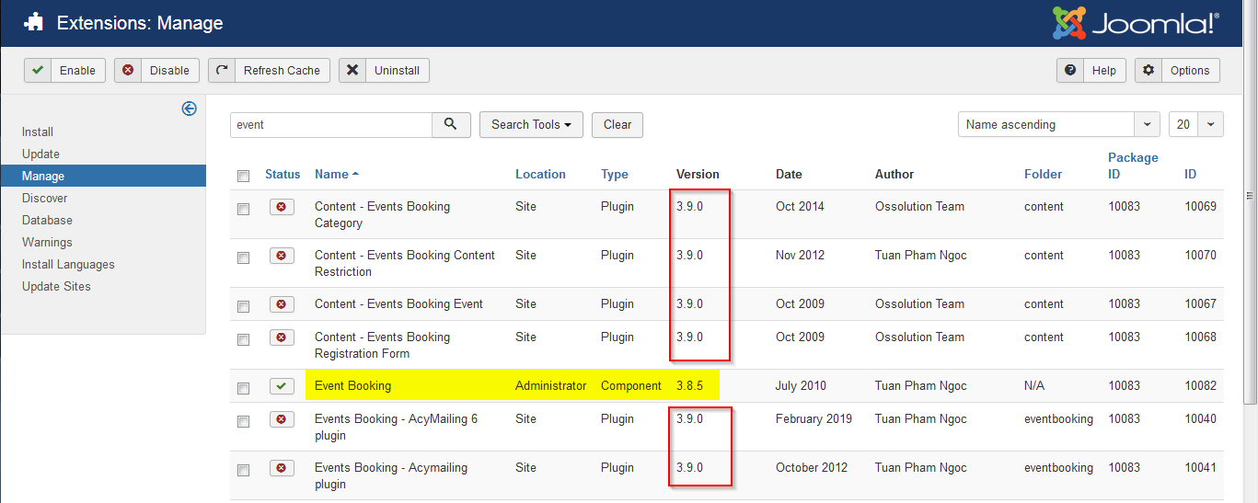Check the Content - Events Booking Event row
Image resolution: width=1258 pixels, height=503 pixels.
pyautogui.click(x=243, y=306)
